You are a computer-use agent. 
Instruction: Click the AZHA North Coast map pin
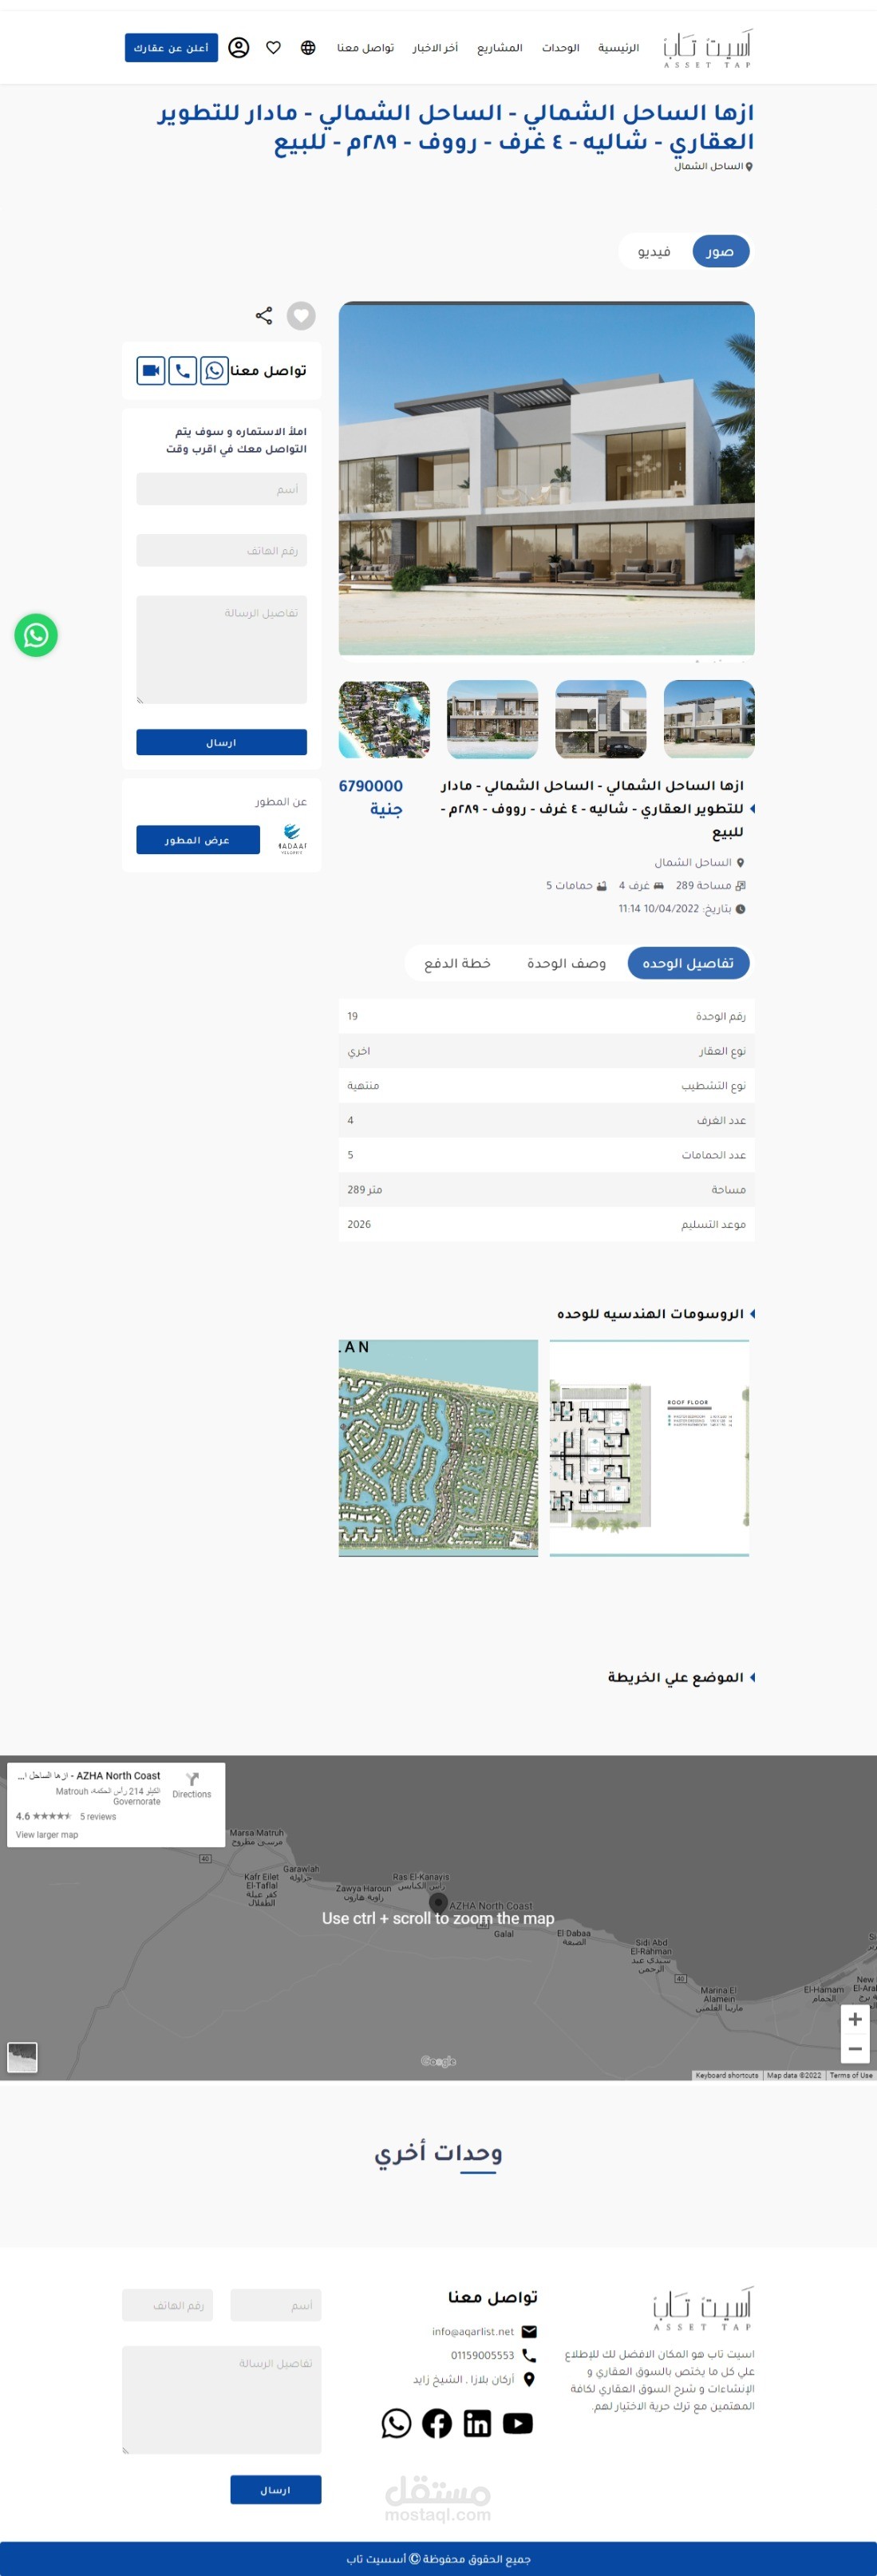tap(438, 1903)
